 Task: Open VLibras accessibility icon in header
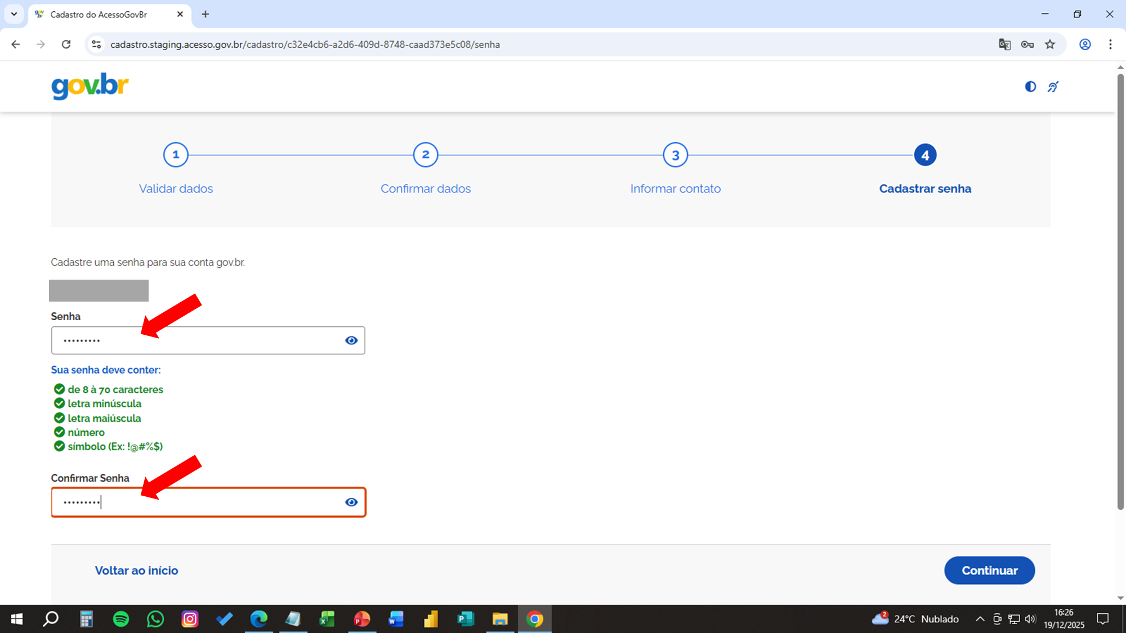coord(1053,87)
